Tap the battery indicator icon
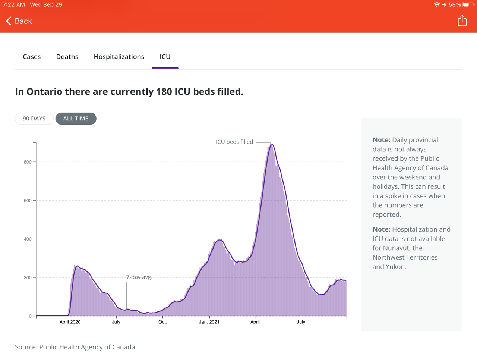Viewport: 477px width, 358px height. [x=468, y=4]
